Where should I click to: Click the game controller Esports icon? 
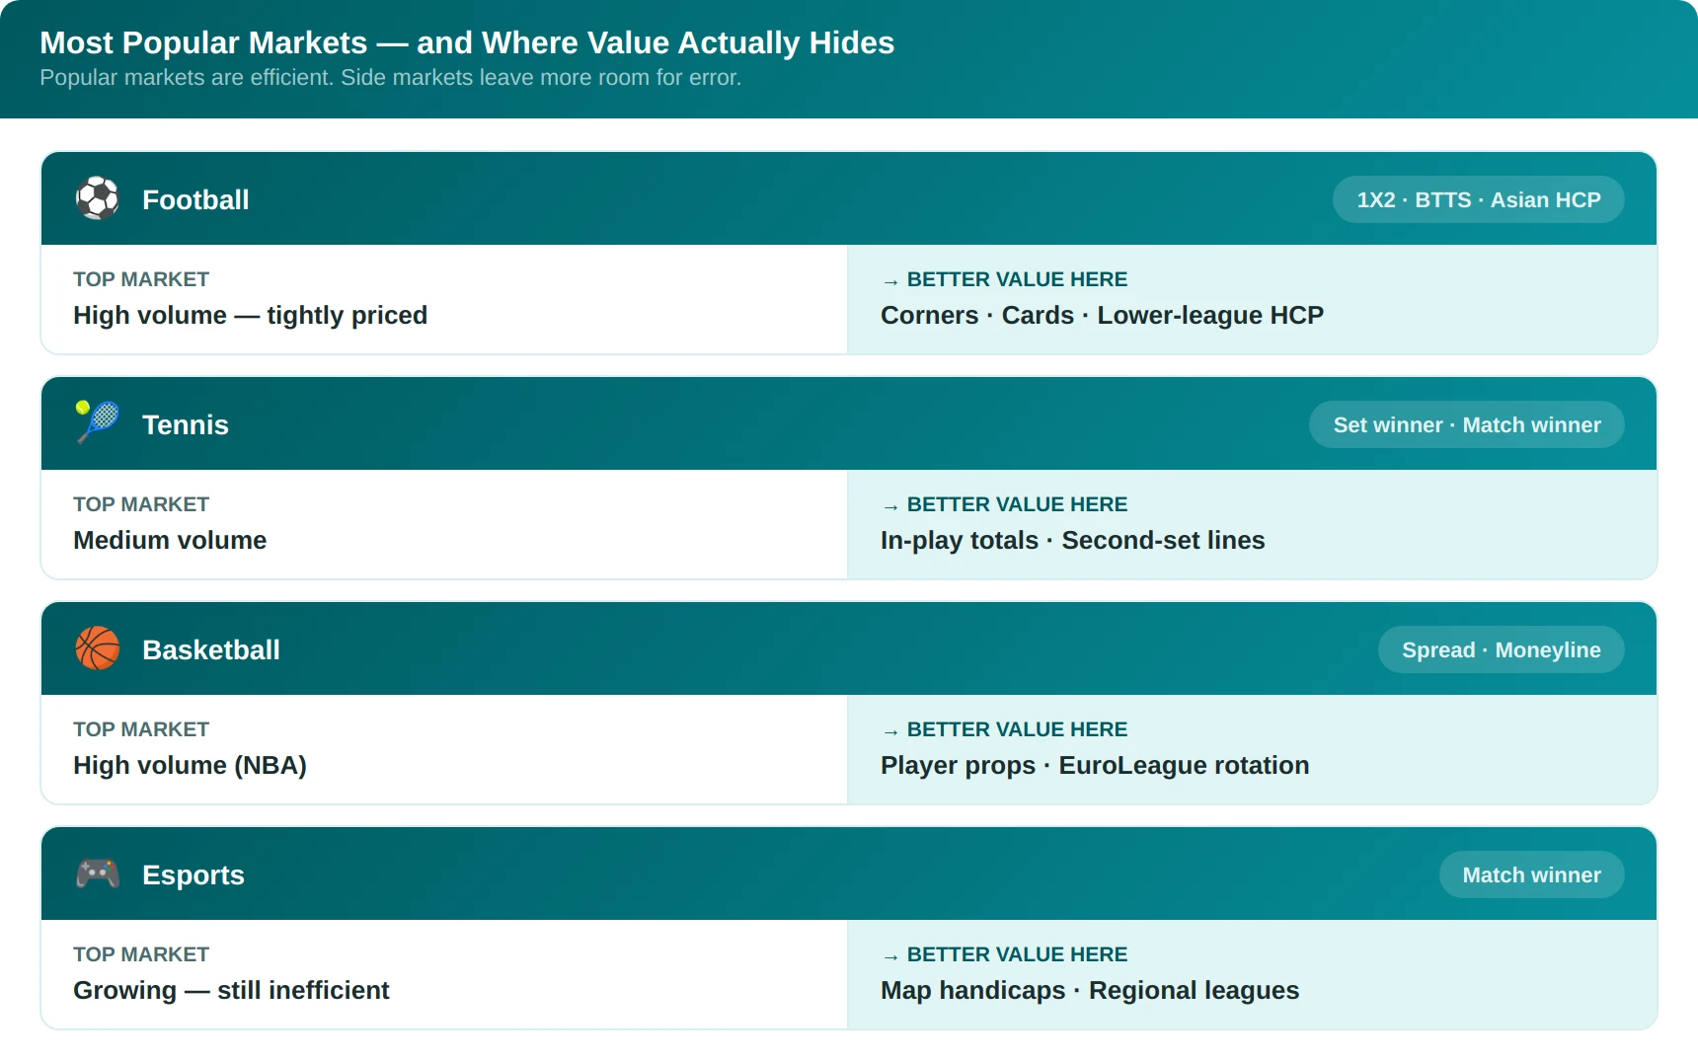click(x=98, y=873)
